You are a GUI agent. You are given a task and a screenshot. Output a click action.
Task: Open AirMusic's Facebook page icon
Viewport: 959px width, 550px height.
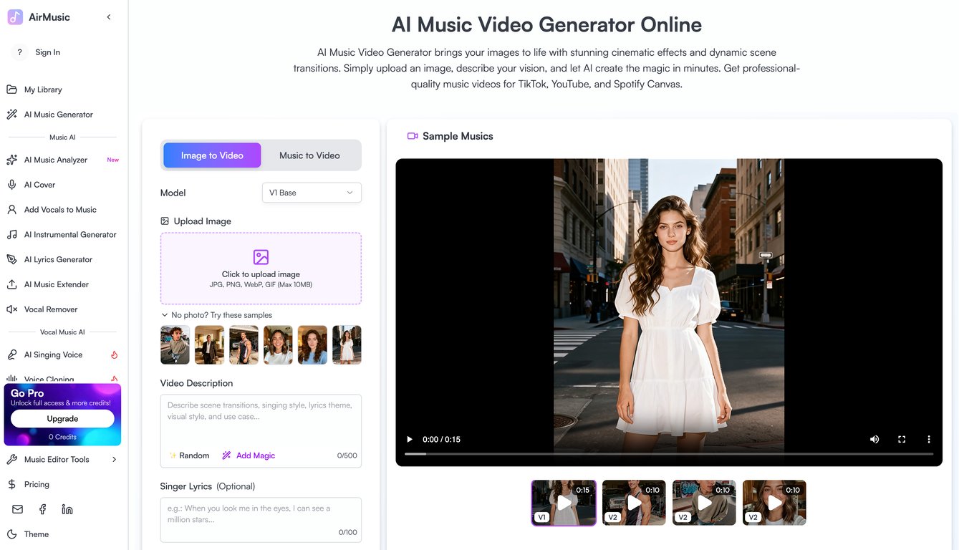click(42, 508)
